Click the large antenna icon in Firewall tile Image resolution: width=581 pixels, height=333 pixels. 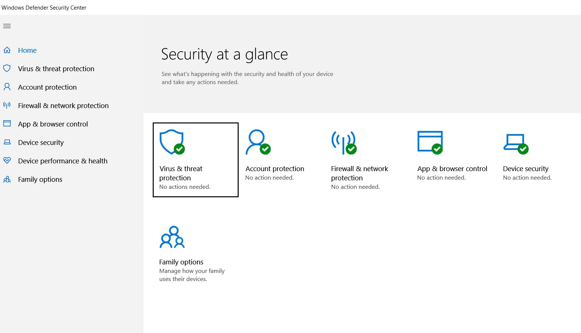(344, 143)
